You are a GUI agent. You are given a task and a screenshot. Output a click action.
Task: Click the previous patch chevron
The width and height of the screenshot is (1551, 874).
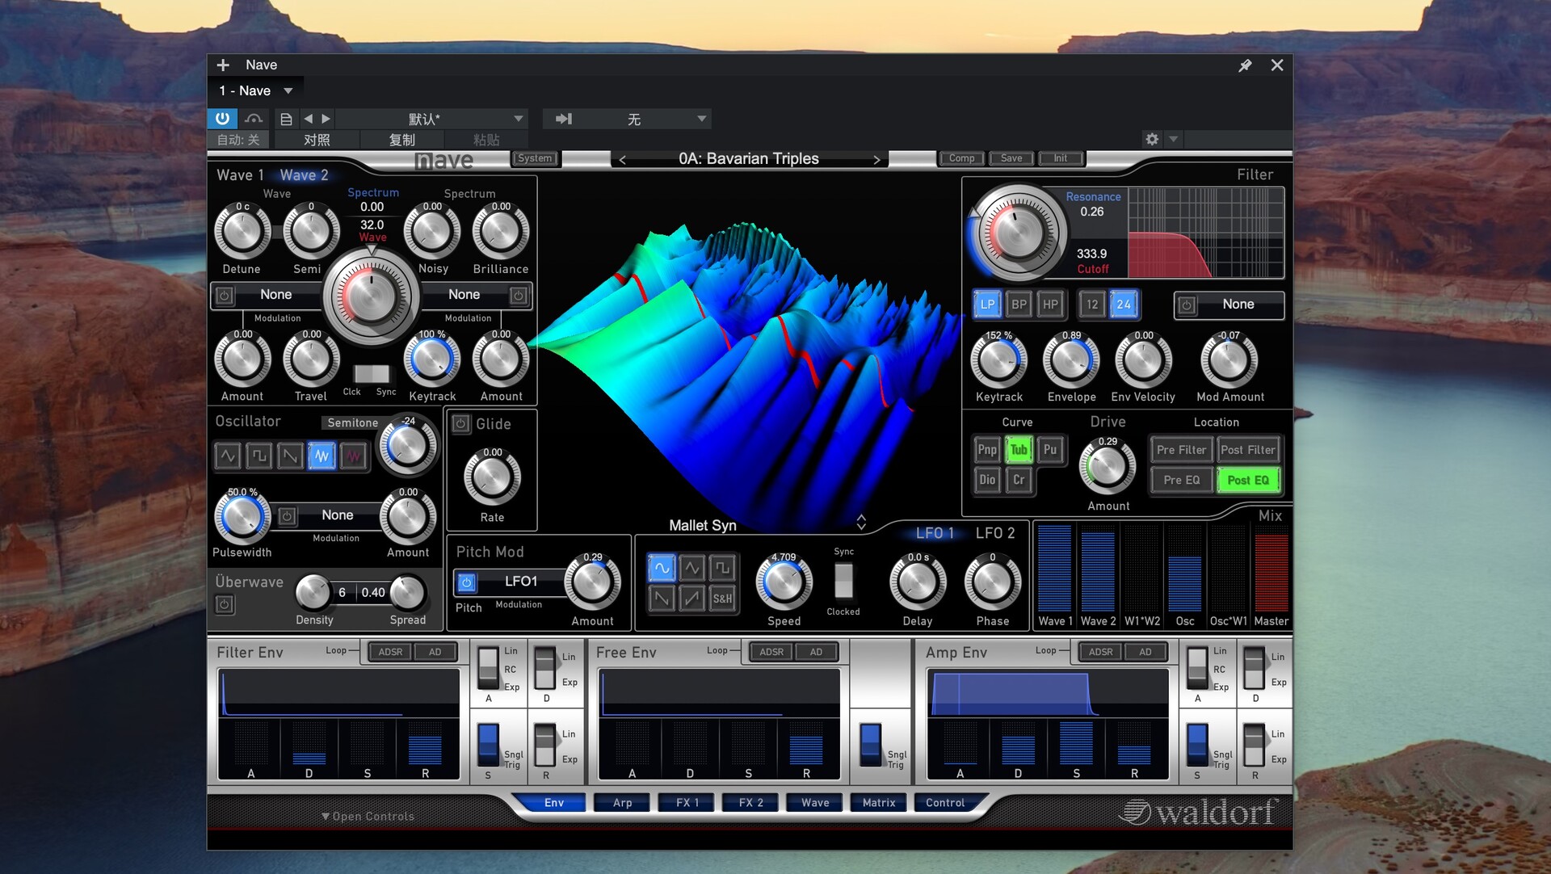pyautogui.click(x=622, y=160)
